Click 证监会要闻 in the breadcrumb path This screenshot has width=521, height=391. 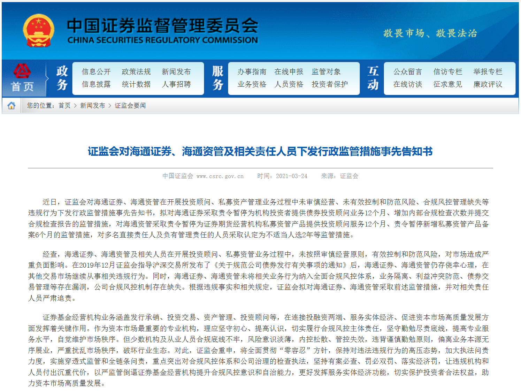coord(130,106)
